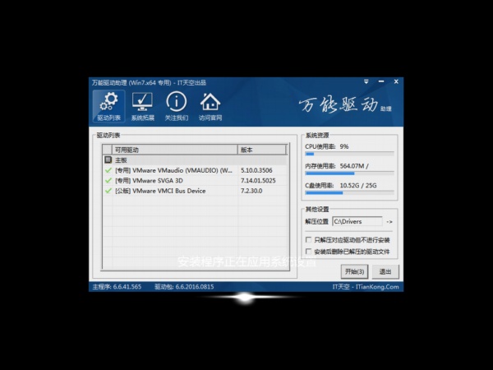Click the 版本 column header
The width and height of the screenshot is (493, 370).
[262, 150]
